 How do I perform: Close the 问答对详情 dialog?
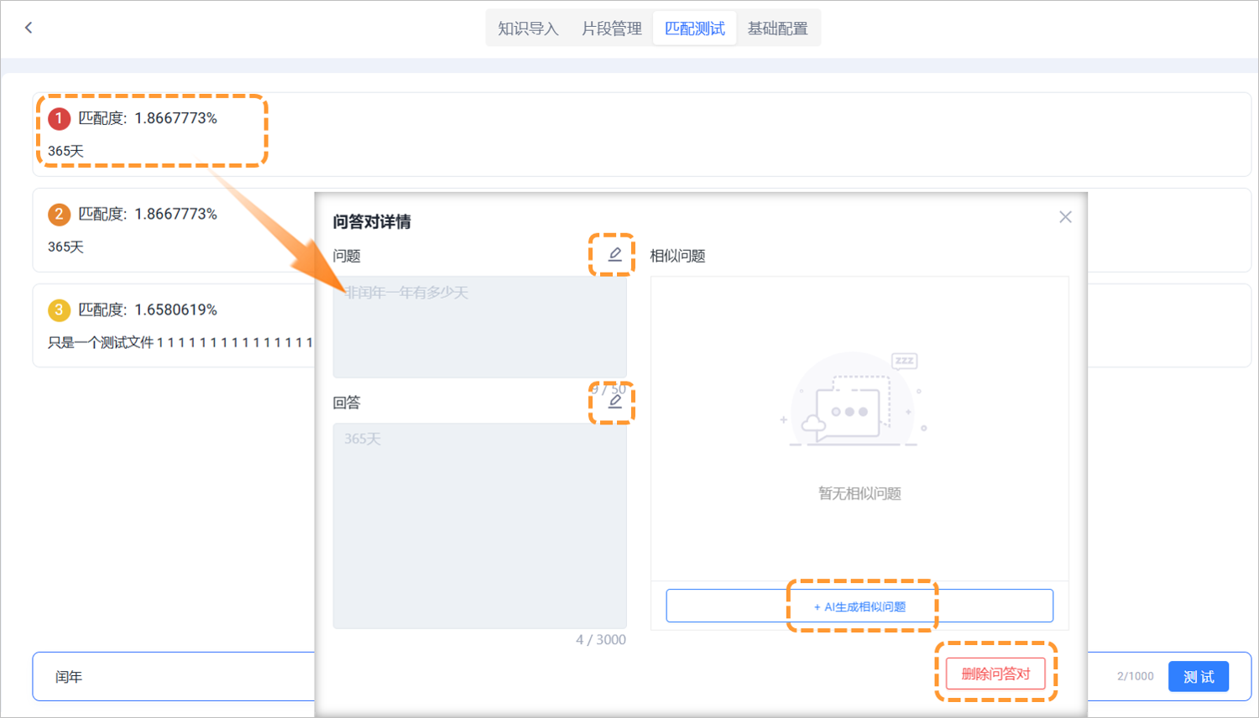click(1065, 217)
